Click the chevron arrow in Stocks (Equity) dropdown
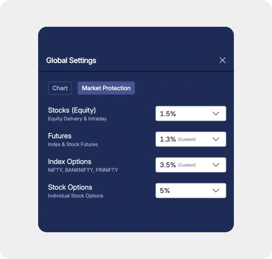Viewport: 272px width, 259px height. (216, 114)
